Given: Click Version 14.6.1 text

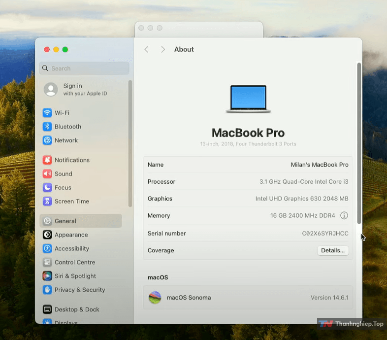Looking at the screenshot, I should [x=329, y=298].
